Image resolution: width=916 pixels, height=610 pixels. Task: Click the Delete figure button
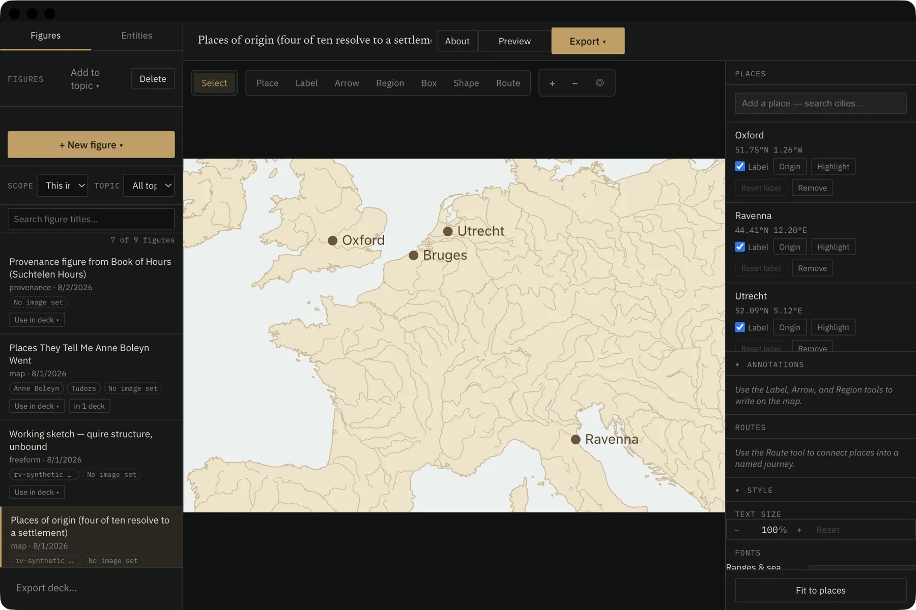click(153, 79)
